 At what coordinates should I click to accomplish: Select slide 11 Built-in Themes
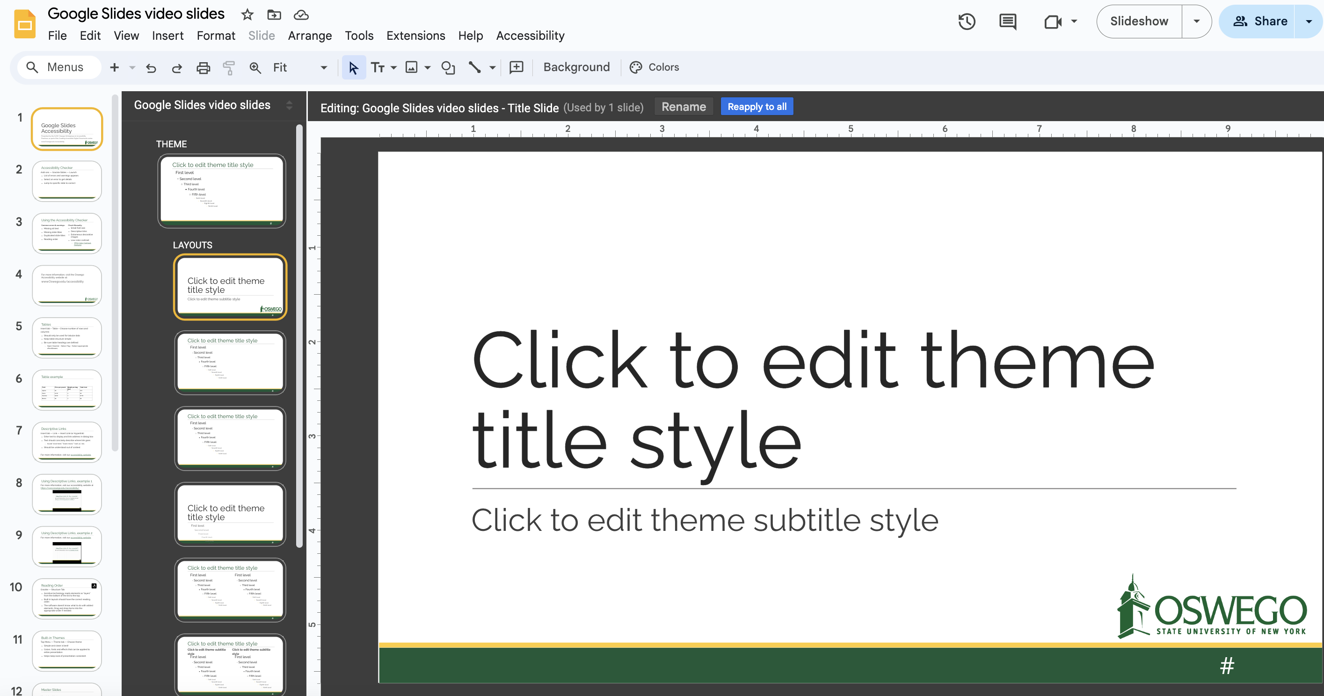tap(67, 651)
